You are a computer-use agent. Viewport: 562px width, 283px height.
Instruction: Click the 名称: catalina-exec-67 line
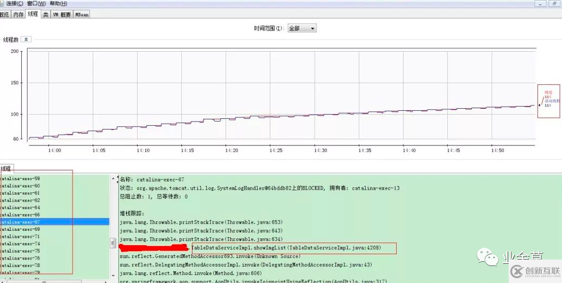[x=152, y=180]
